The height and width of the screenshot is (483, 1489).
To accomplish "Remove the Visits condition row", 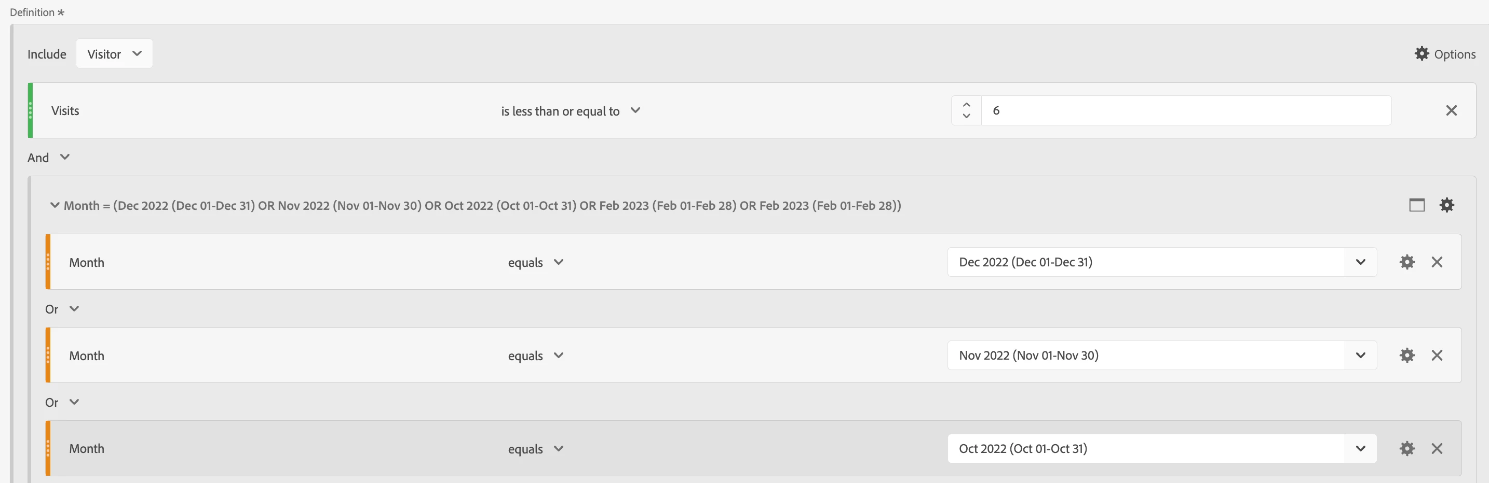I will tap(1451, 110).
